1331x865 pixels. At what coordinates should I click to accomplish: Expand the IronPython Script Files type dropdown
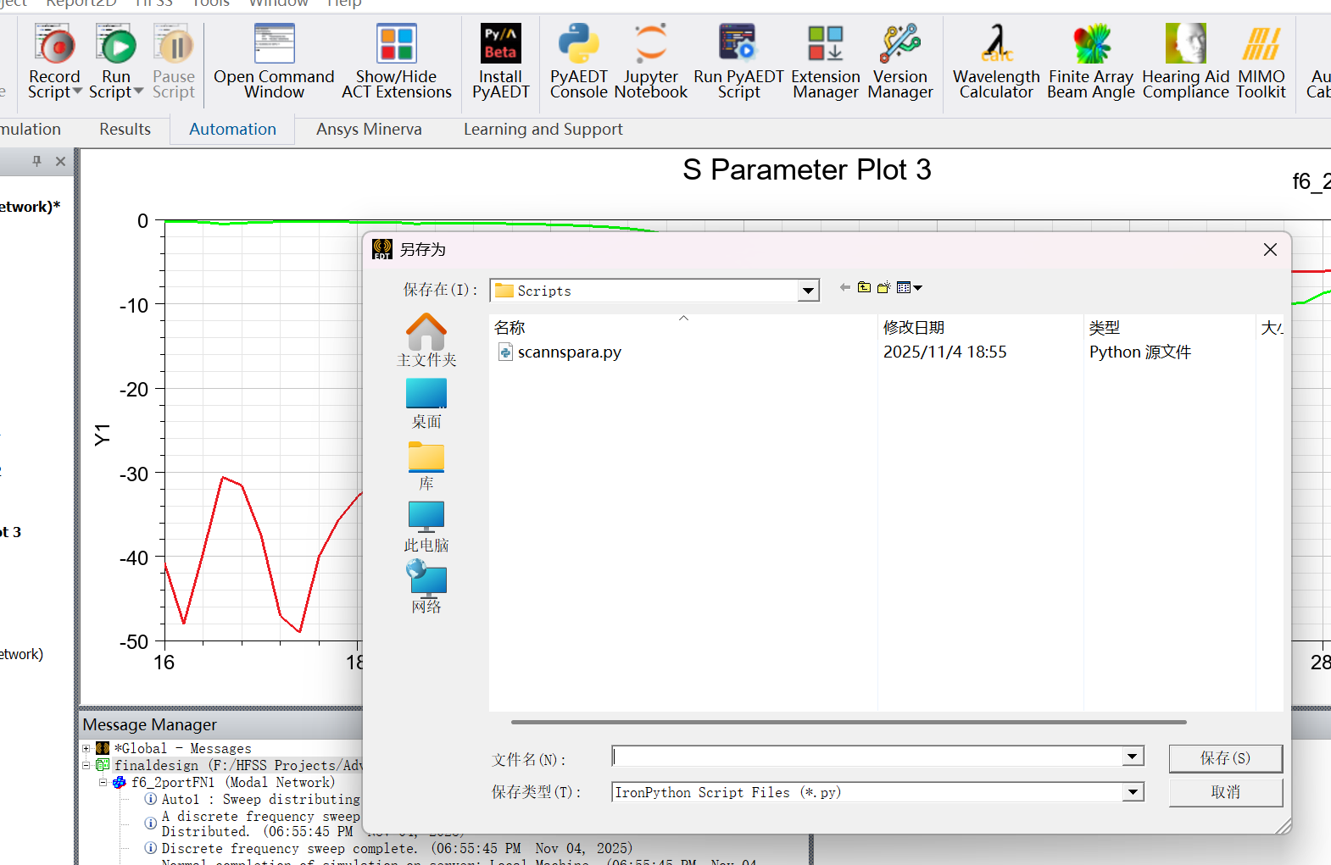[x=1133, y=792]
